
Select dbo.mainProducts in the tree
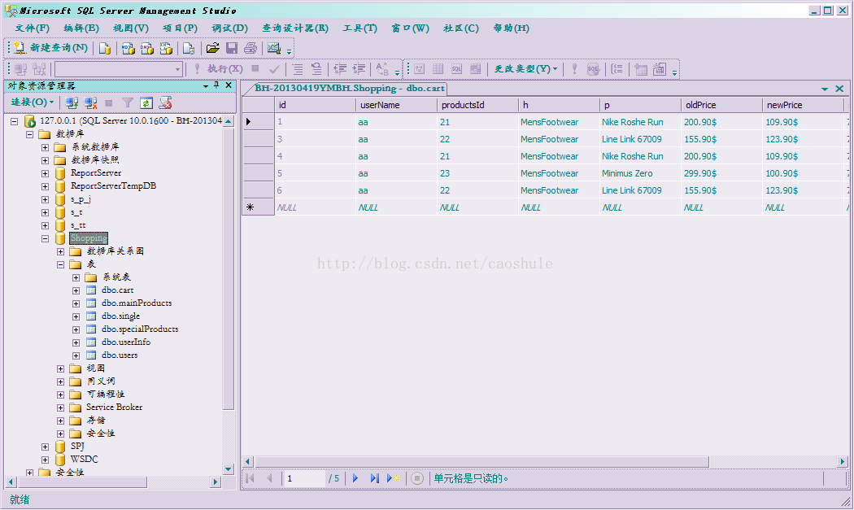[137, 303]
